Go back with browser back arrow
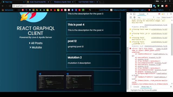 coord(3,6)
